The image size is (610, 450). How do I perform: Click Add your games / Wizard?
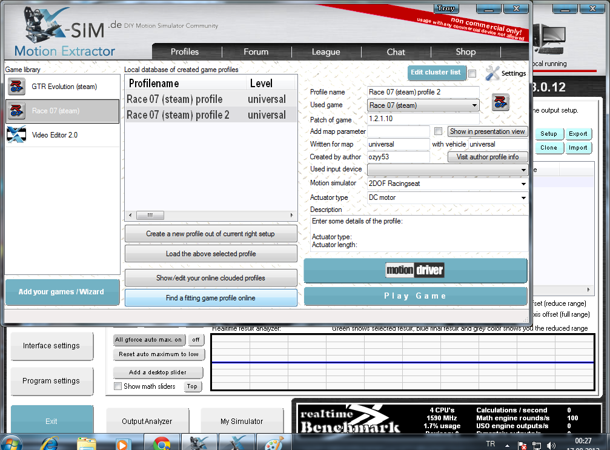point(61,292)
